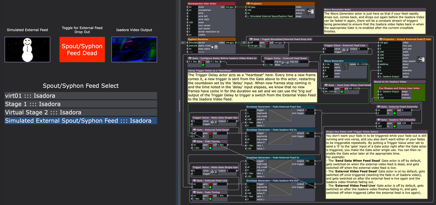The image size is (436, 205).
Task: Open trig mode on Fade External Feed In
Action: tap(252, 167)
